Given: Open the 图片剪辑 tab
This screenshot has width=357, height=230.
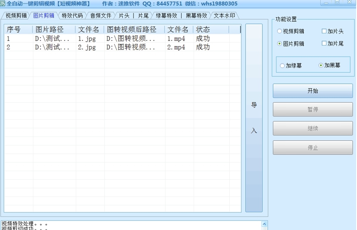Looking at the screenshot, I should 44,16.
